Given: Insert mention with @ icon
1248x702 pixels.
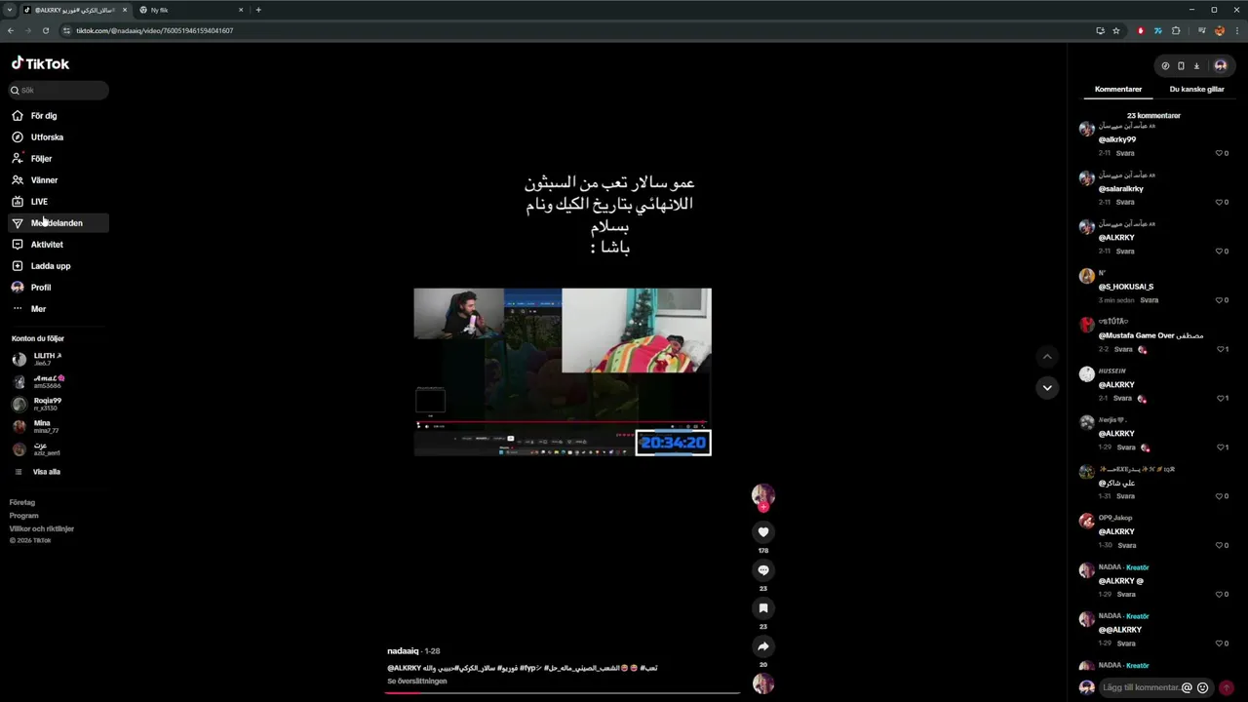Looking at the screenshot, I should pos(1187,687).
